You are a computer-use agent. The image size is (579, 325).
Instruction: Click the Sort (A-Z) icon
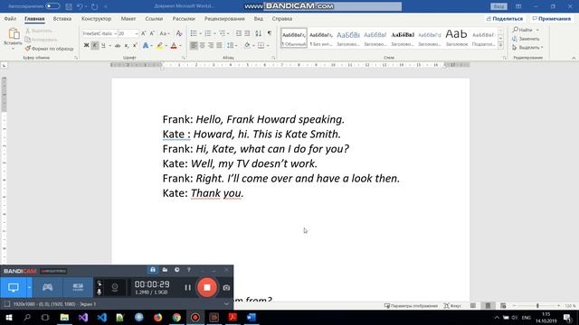tap(259, 33)
